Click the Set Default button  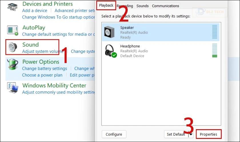176,134
